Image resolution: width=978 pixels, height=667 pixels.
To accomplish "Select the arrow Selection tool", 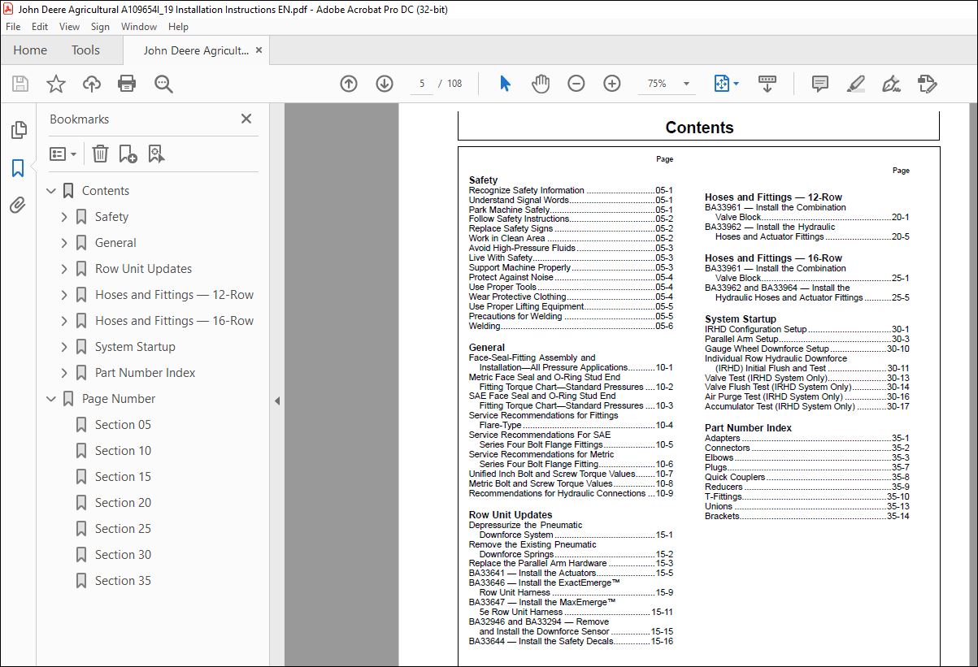I will 505,84.
